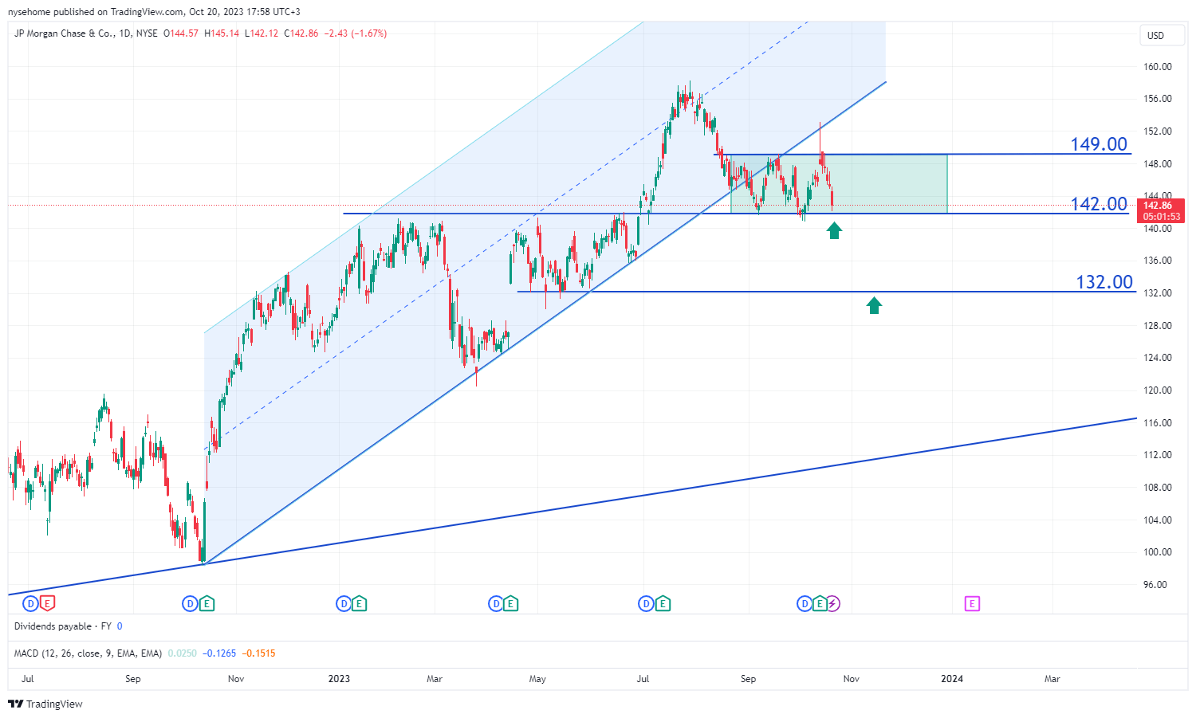This screenshot has height=718, width=1196.
Task: Open the earnings E marker at July 2023
Action: pos(663,604)
